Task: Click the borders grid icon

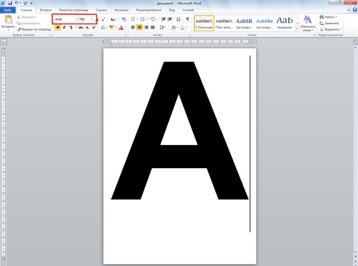Action: tap(183, 27)
